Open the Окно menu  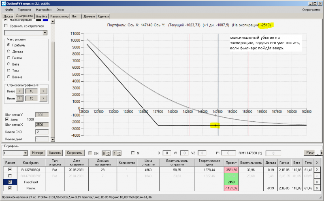(x=60, y=10)
